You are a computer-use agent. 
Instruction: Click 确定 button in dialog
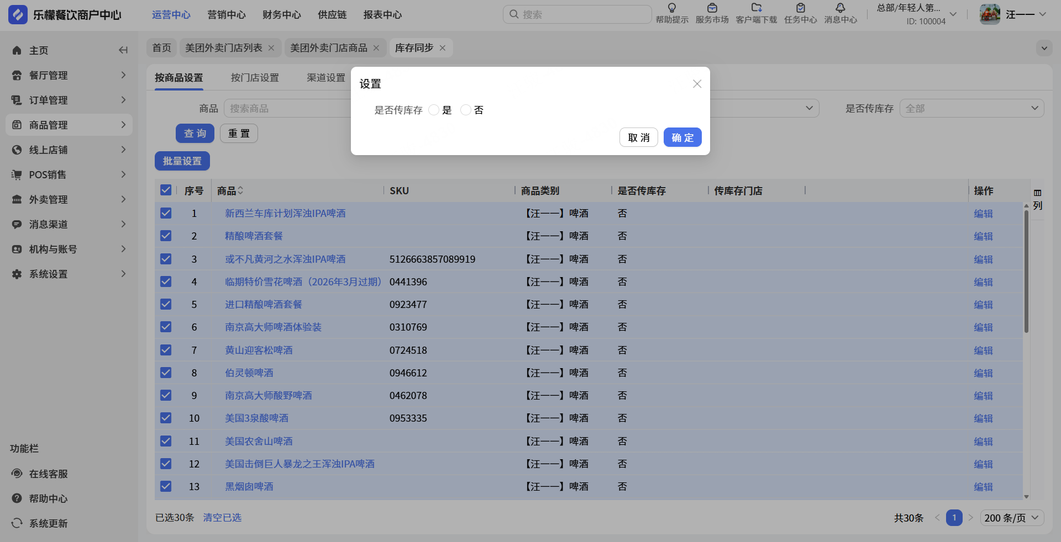(x=682, y=137)
